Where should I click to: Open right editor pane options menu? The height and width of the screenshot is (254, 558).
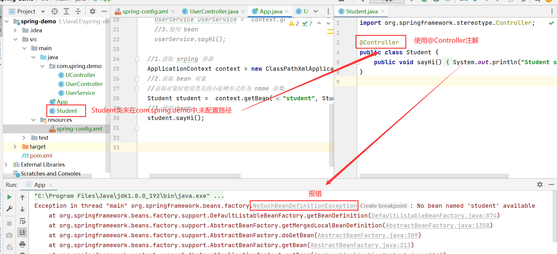(x=552, y=11)
